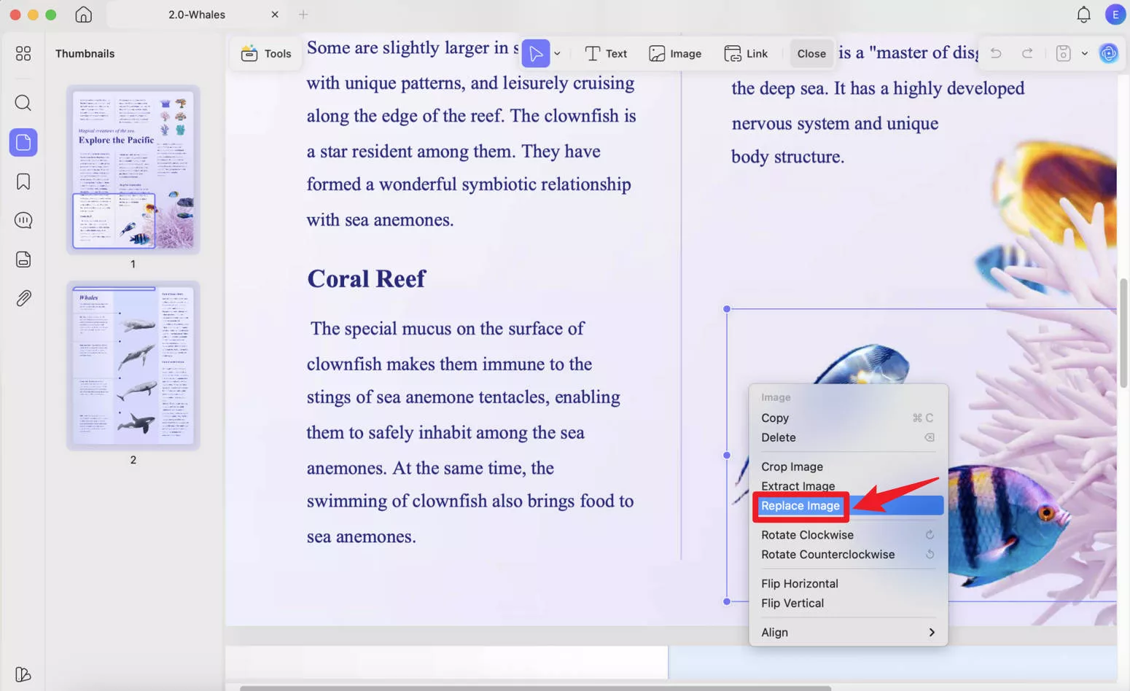Switch to the 2.0-Whales tab
This screenshot has width=1130, height=691.
(x=196, y=15)
